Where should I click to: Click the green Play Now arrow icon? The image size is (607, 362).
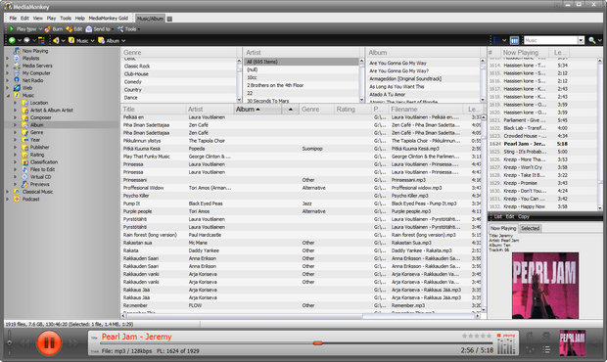(12, 29)
